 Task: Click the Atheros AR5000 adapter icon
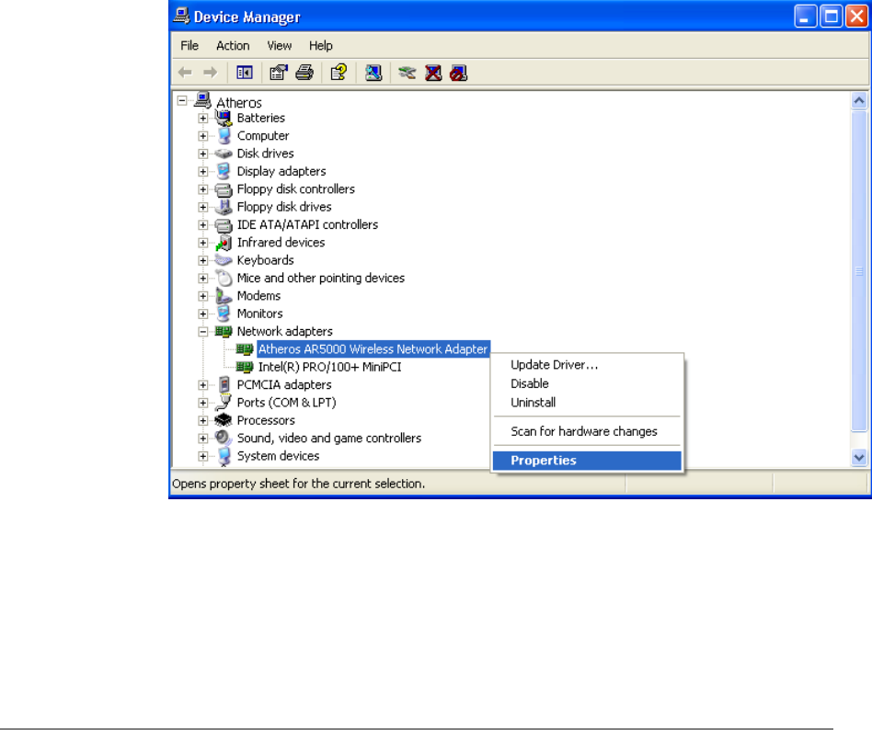245,349
